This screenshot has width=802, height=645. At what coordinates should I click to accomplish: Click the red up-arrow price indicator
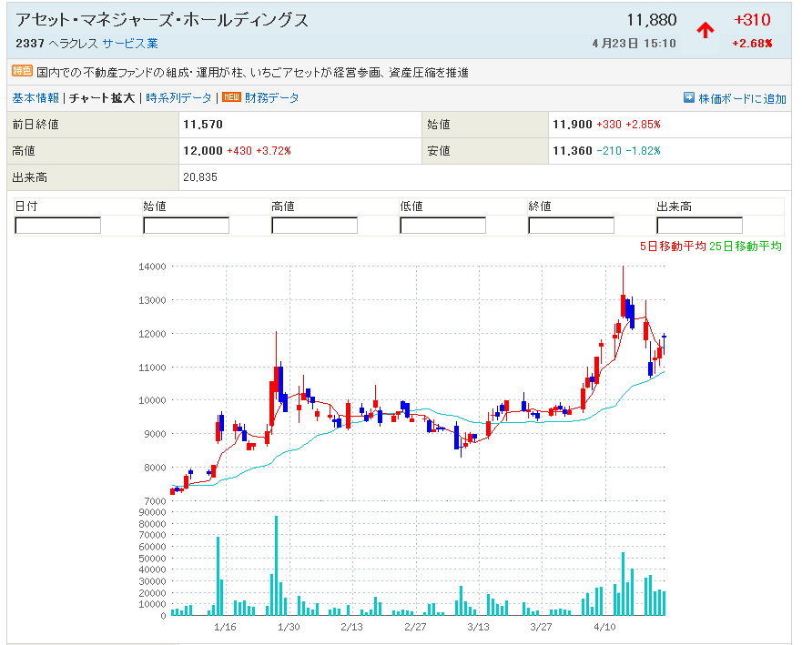(706, 30)
